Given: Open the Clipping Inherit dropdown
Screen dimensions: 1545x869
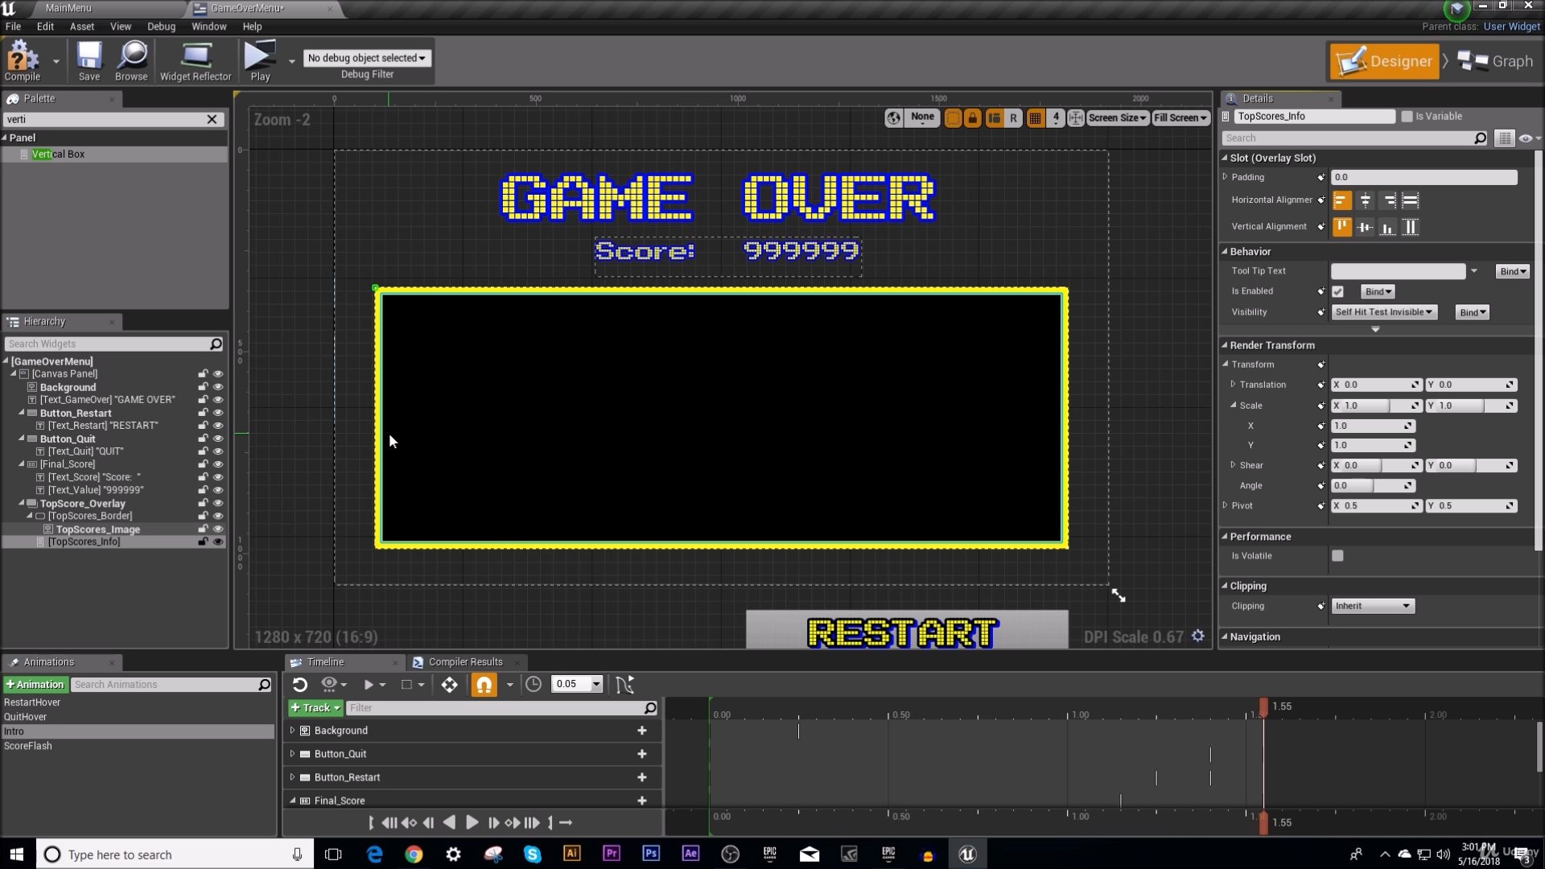Looking at the screenshot, I should click(1372, 606).
